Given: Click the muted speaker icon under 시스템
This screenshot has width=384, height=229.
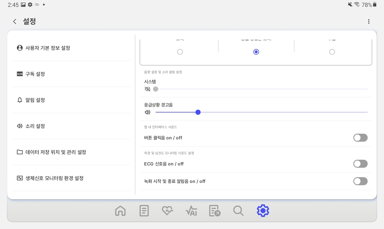Looking at the screenshot, I should coord(148,89).
